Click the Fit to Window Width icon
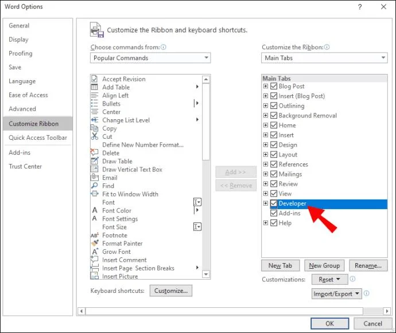The image size is (396, 333). click(x=95, y=194)
